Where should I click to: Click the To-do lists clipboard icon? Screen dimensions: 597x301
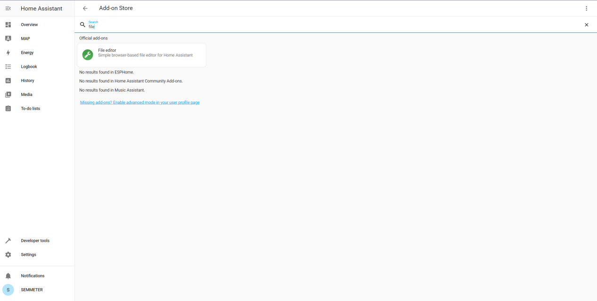[8, 108]
